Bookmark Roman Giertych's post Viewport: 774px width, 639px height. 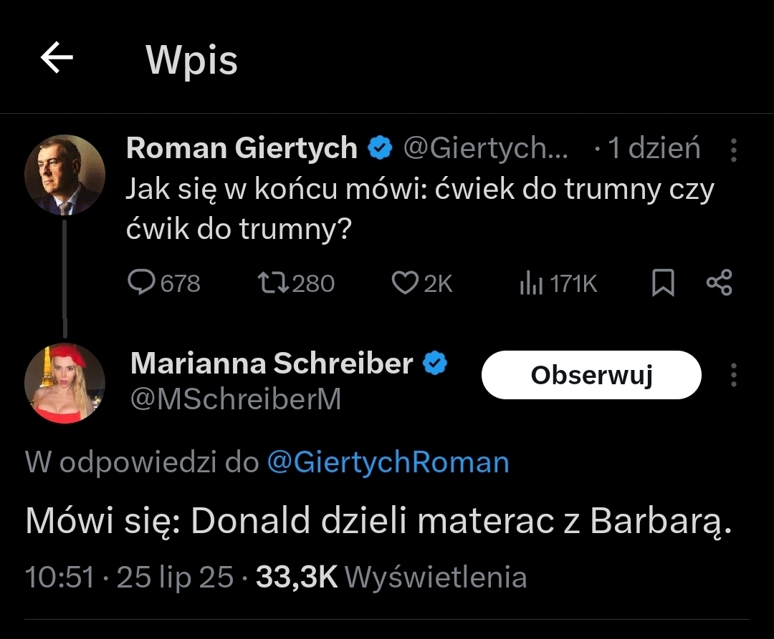(x=663, y=283)
